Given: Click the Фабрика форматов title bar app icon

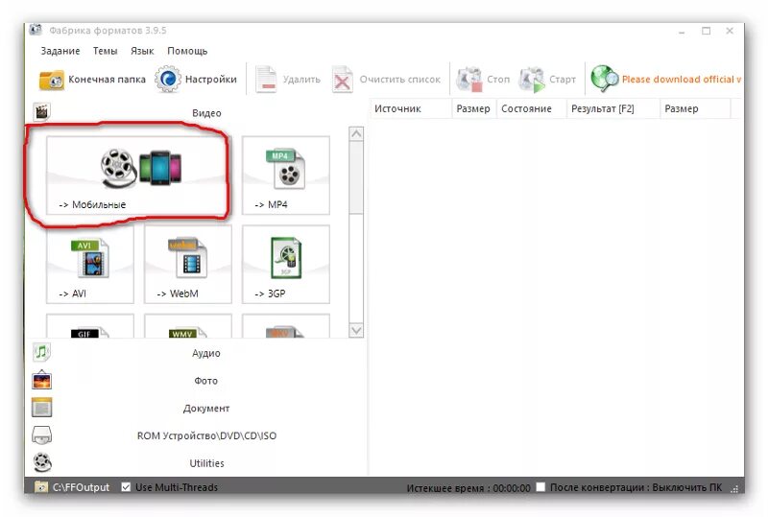Looking at the screenshot, I should tap(36, 30).
